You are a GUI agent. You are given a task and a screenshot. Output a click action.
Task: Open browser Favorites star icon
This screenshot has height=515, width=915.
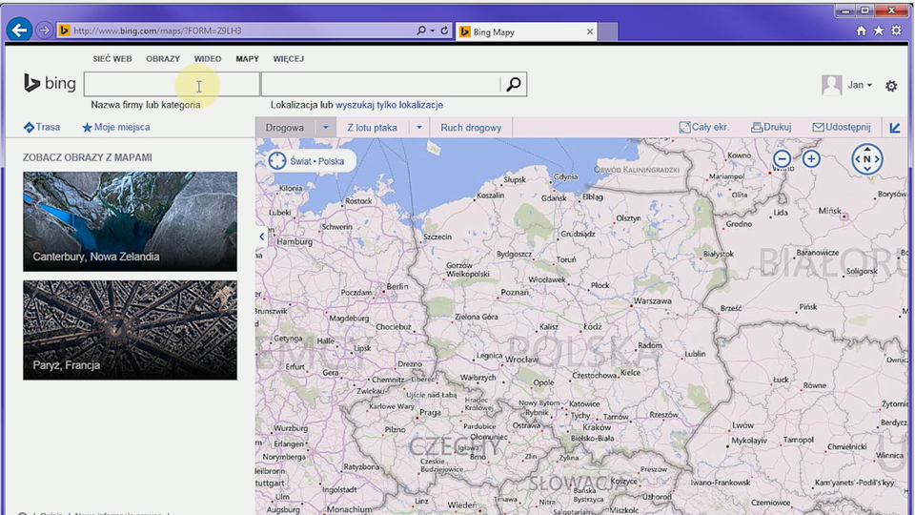pos(878,31)
